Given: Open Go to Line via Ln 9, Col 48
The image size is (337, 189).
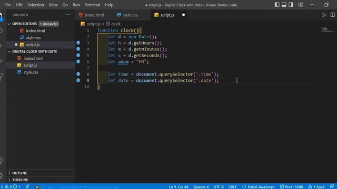Looking at the screenshot, I should [179, 187].
